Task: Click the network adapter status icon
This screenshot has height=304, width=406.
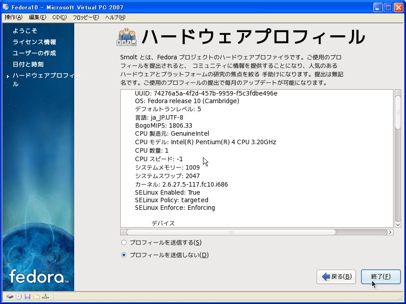Action: [x=45, y=296]
